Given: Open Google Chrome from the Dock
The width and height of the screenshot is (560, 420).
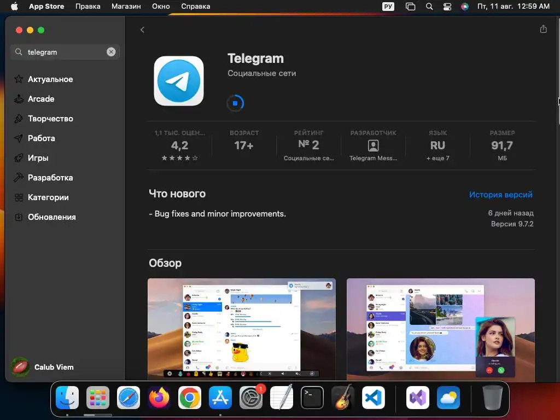Looking at the screenshot, I should pyautogui.click(x=190, y=397).
